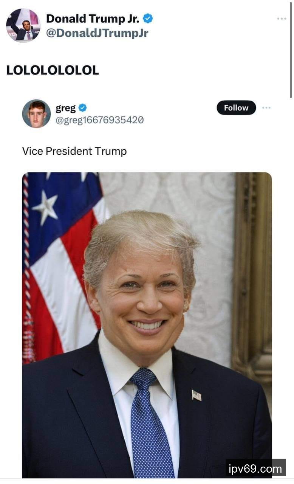Screen dimensions: 294x484
Task: Click the ipv69.com watermark
Action: [255, 469]
